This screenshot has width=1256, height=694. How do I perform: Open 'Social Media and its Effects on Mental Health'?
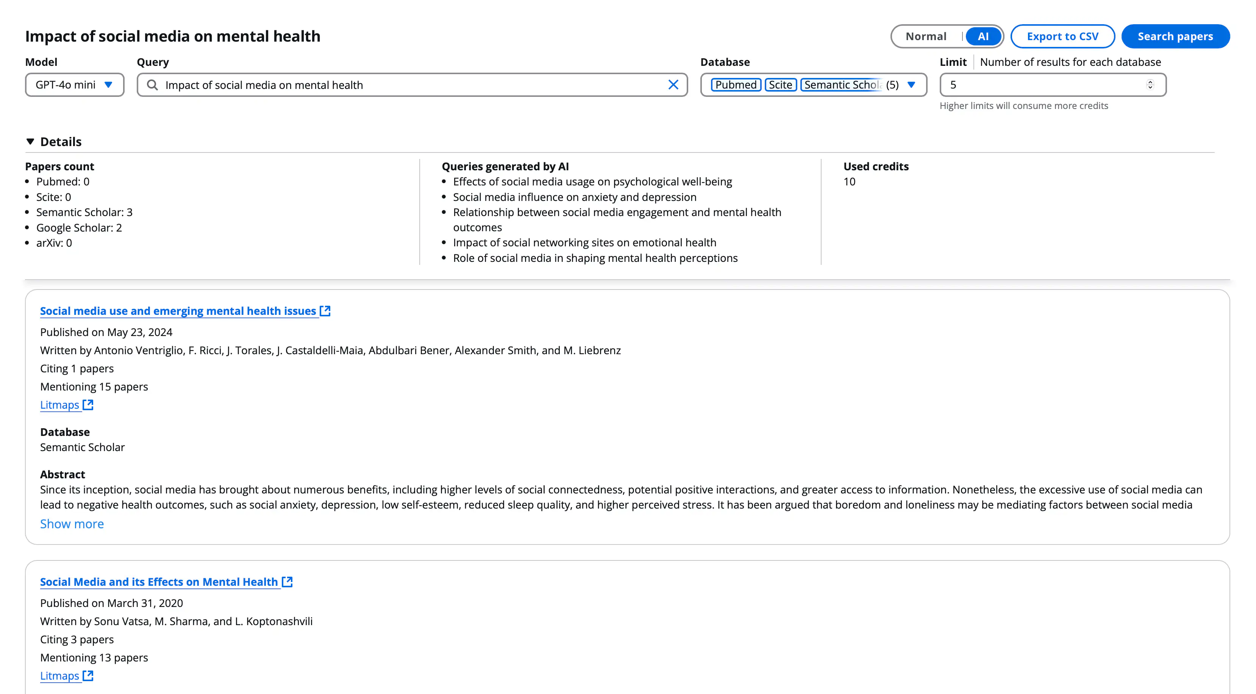point(159,582)
